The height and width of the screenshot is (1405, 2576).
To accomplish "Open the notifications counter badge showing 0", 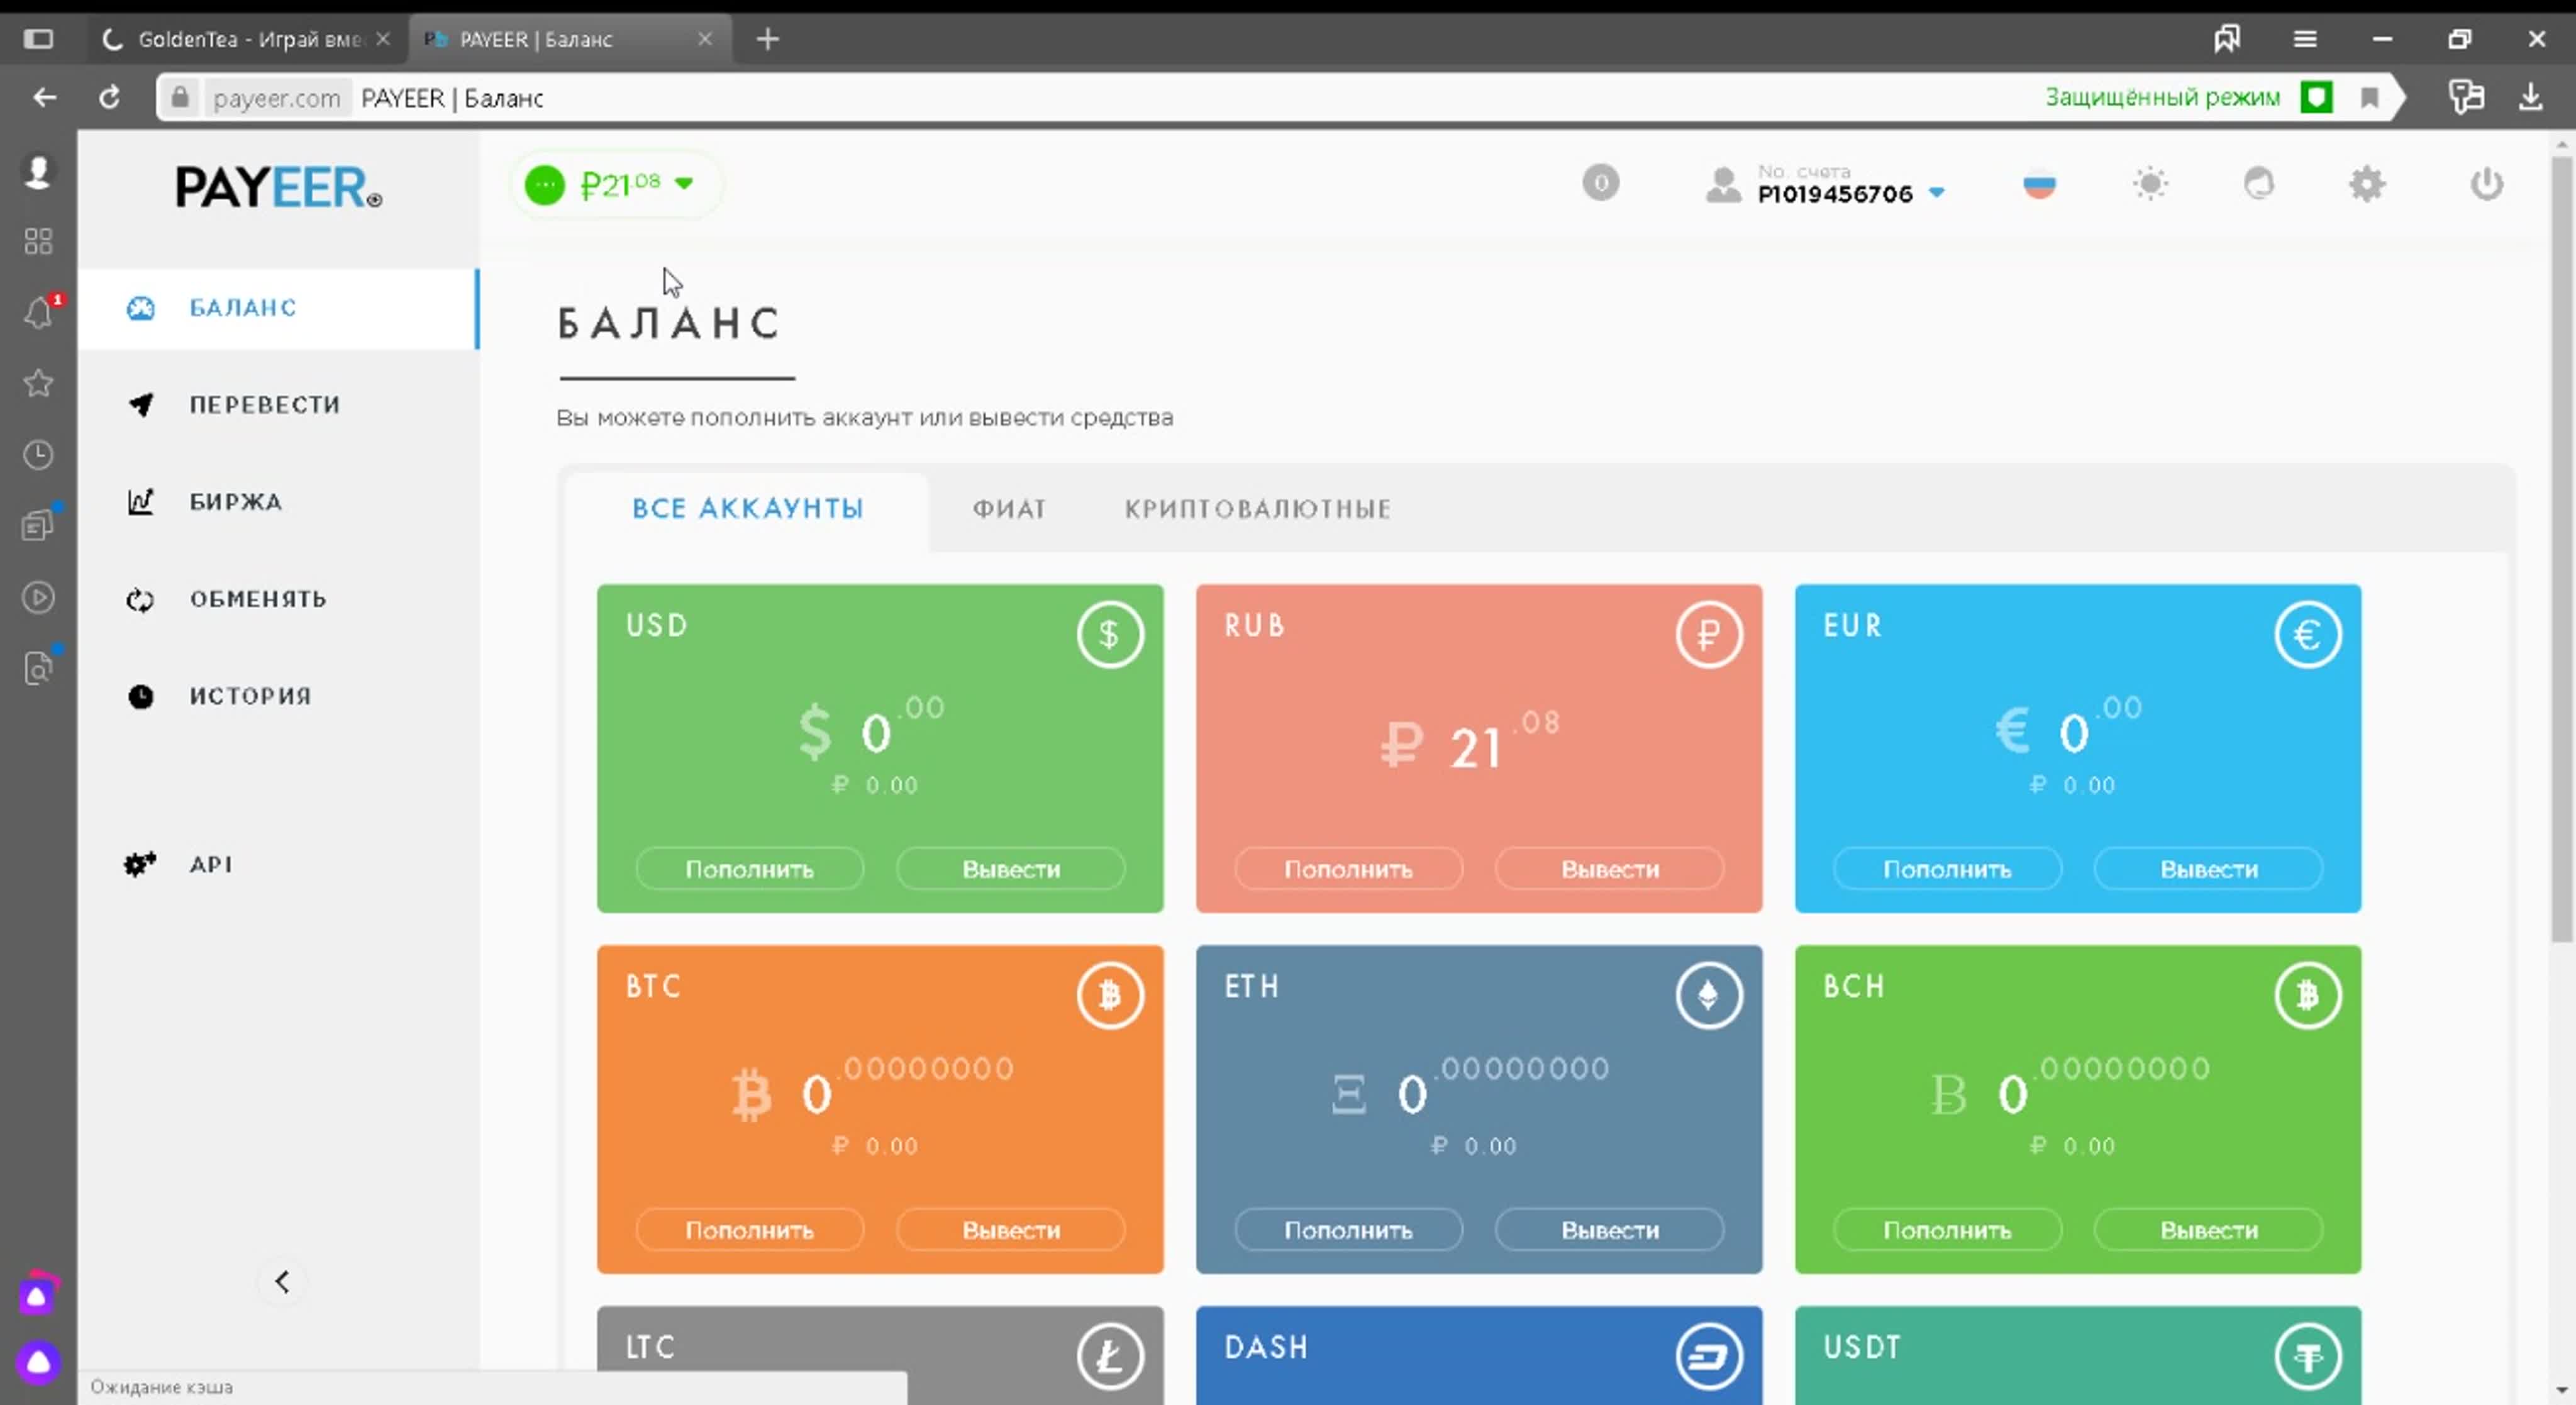I will tap(1600, 183).
